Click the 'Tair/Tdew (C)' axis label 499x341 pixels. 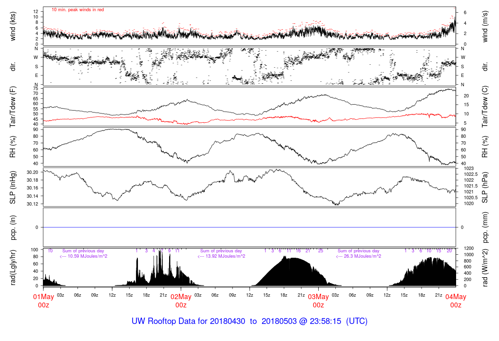tap(485, 107)
